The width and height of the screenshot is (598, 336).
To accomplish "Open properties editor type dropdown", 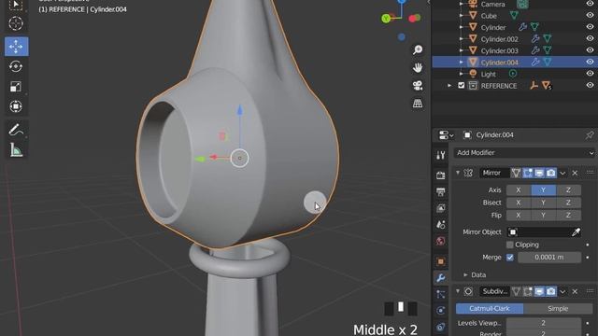I will [x=446, y=134].
